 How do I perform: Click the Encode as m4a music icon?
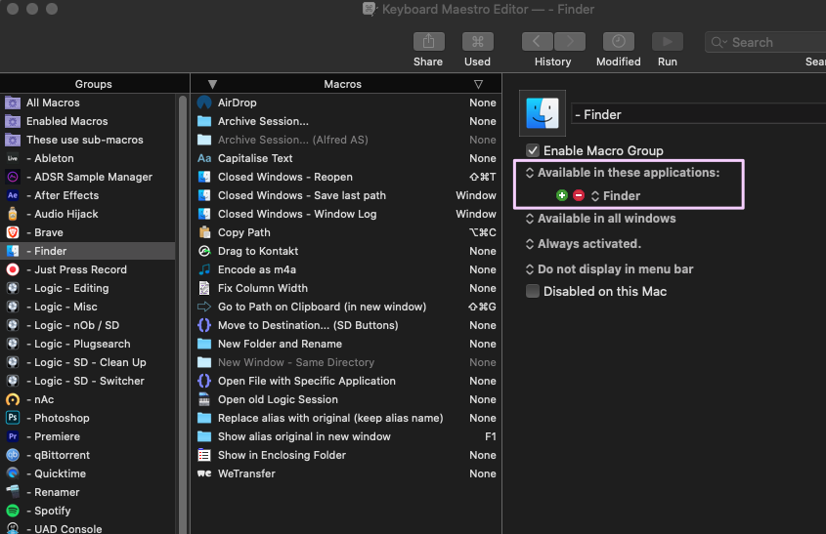point(204,269)
